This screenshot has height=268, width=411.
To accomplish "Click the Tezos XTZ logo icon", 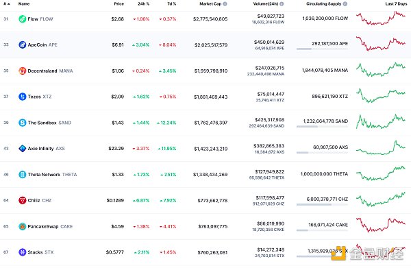I will pos(23,97).
